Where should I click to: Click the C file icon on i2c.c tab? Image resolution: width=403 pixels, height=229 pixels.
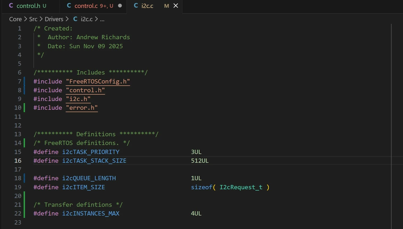pos(136,6)
